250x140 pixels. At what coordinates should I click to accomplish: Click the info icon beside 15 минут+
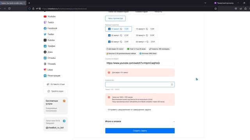click(x=147, y=29)
